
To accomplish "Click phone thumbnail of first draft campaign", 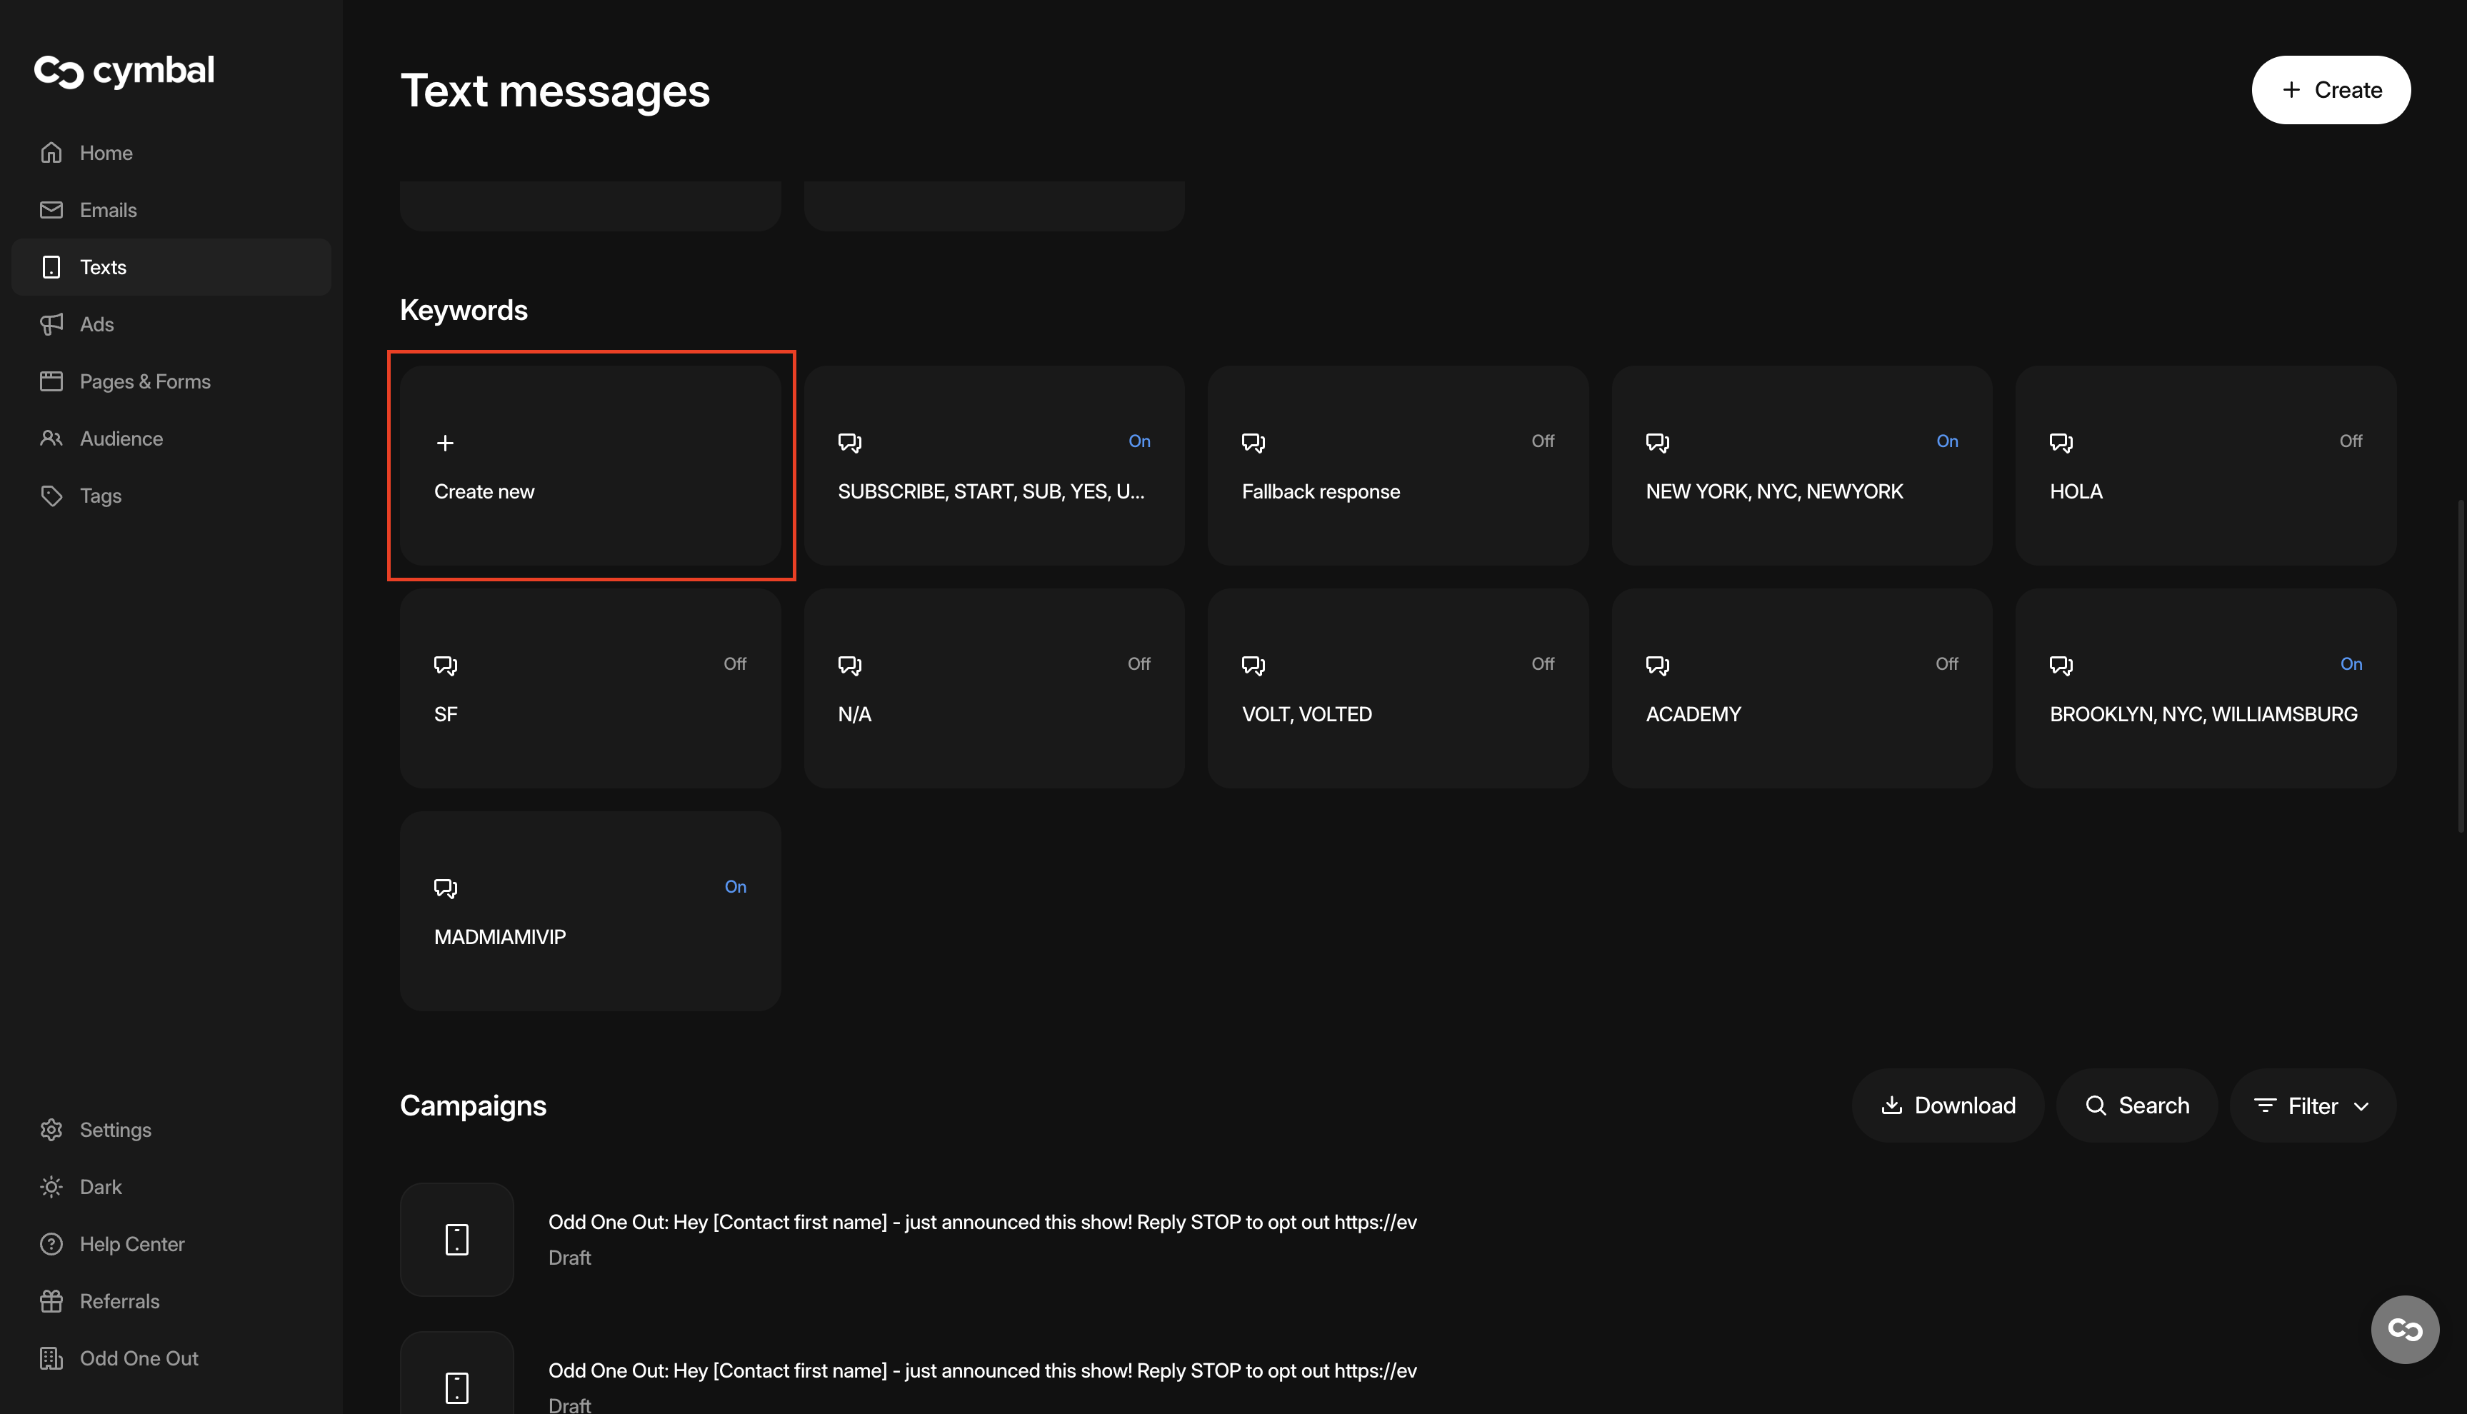I will [456, 1239].
